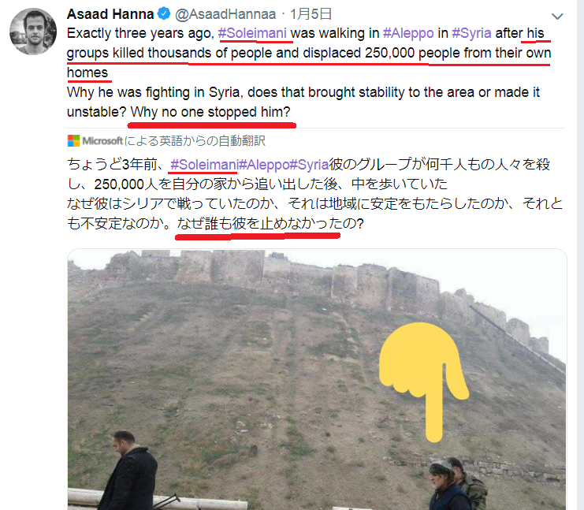Click the 1月5日 tweet date
The height and width of the screenshot is (510, 584).
click(x=311, y=14)
